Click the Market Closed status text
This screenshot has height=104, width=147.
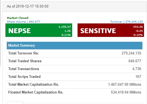18,18
